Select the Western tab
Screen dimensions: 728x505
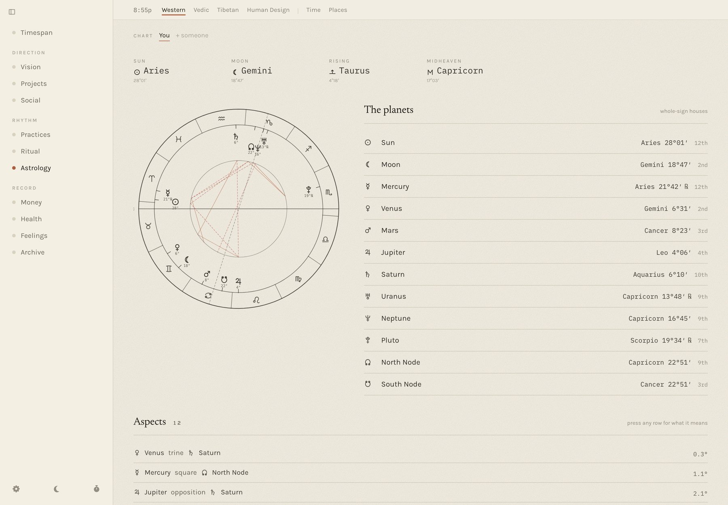[174, 10]
